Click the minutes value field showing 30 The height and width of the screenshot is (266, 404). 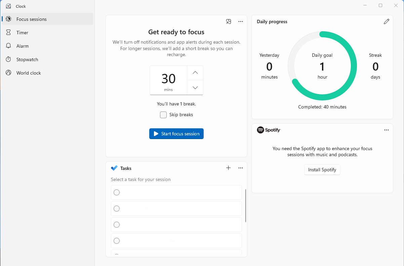tap(168, 80)
